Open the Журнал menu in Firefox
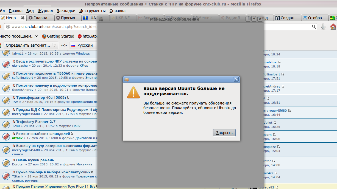The width and height of the screenshot is (337, 189). [45, 11]
